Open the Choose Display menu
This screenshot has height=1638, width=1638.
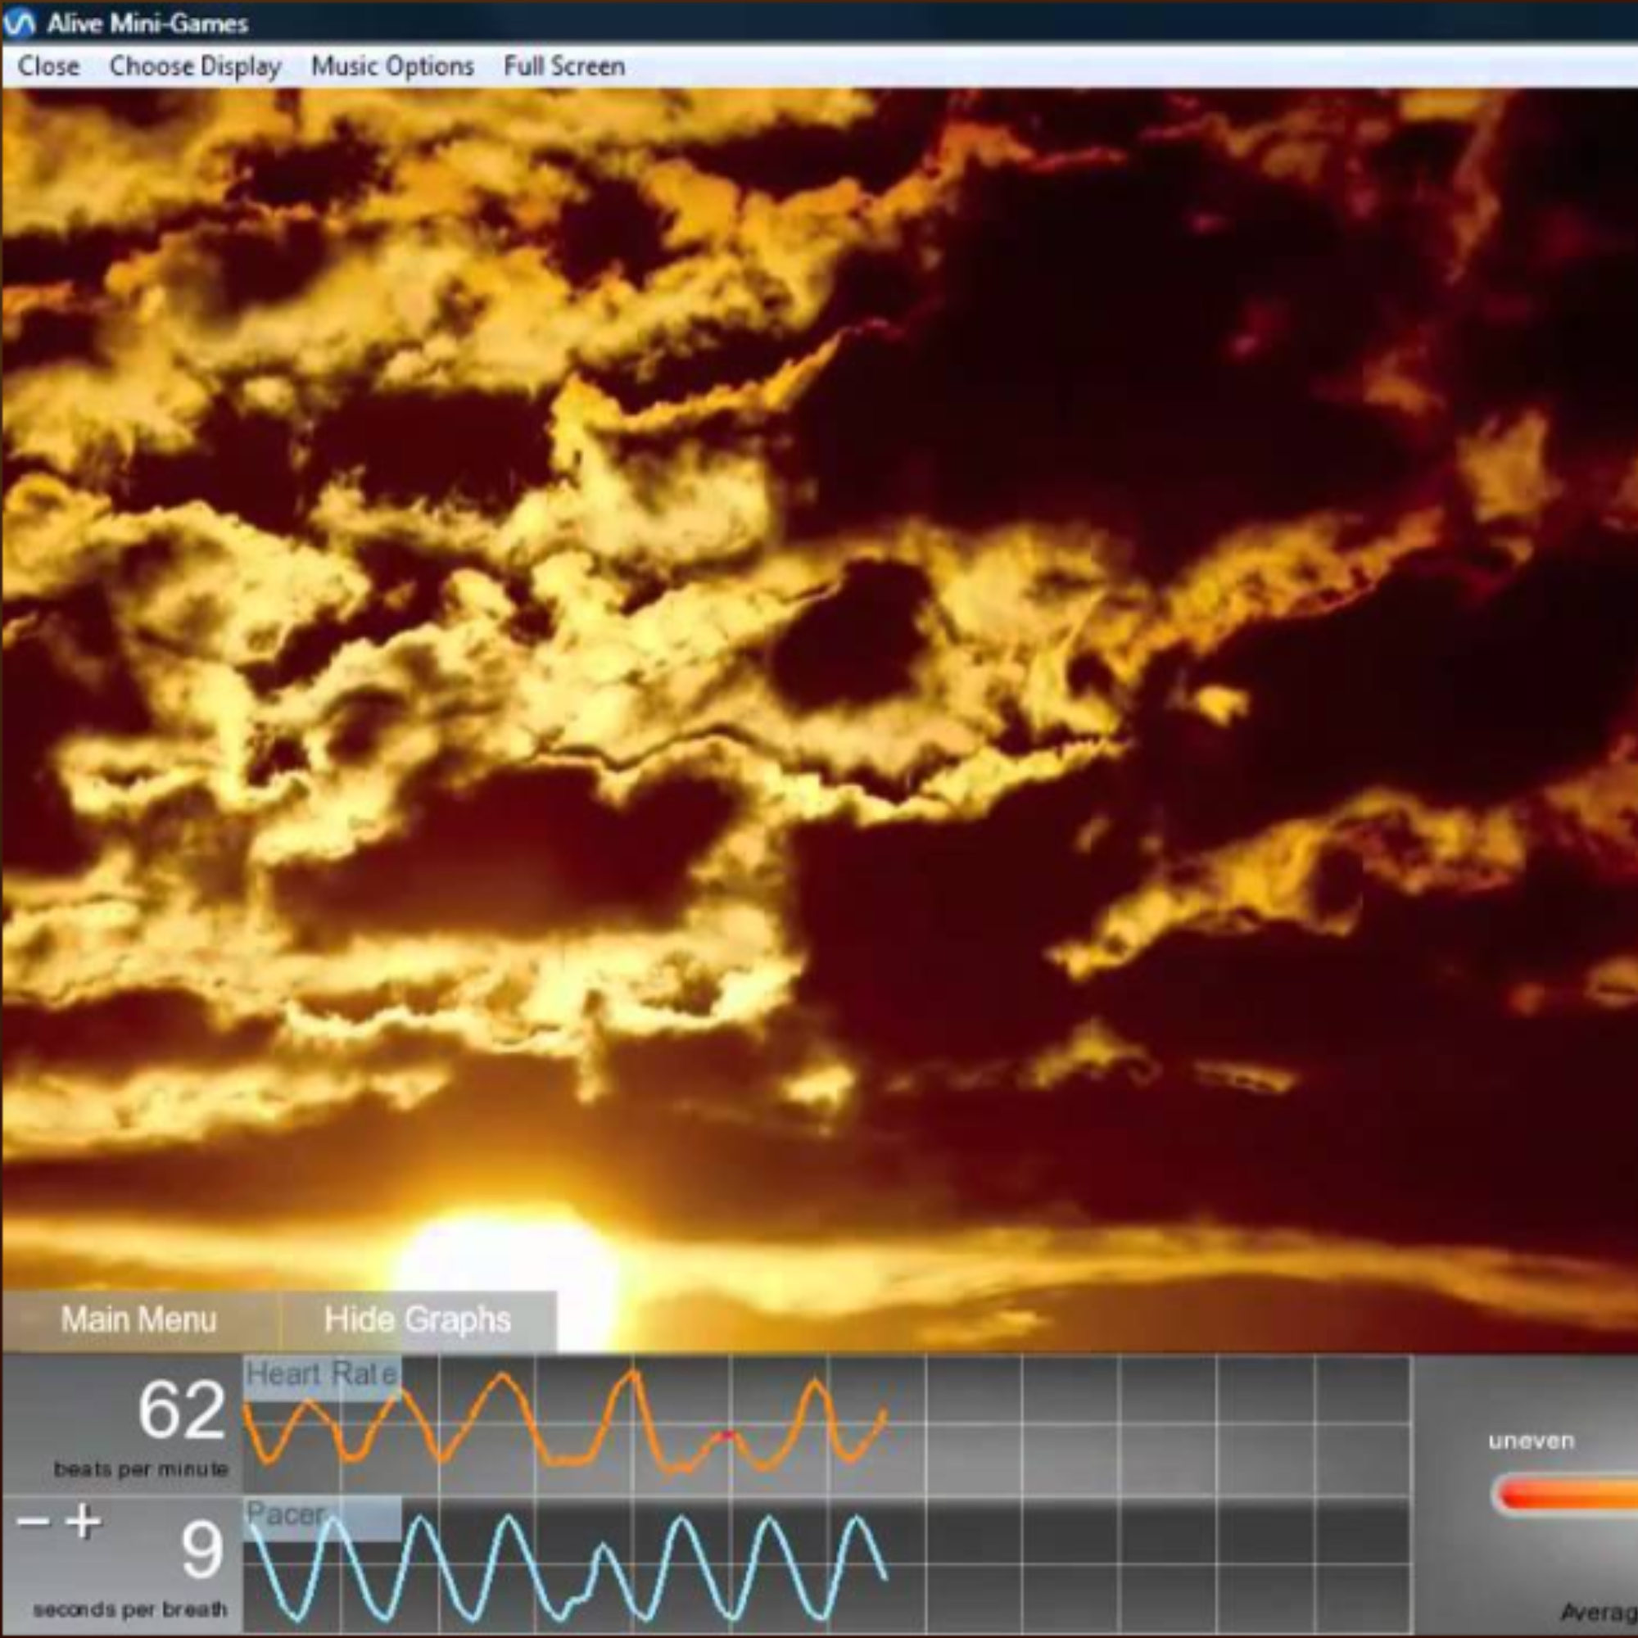[x=195, y=66]
